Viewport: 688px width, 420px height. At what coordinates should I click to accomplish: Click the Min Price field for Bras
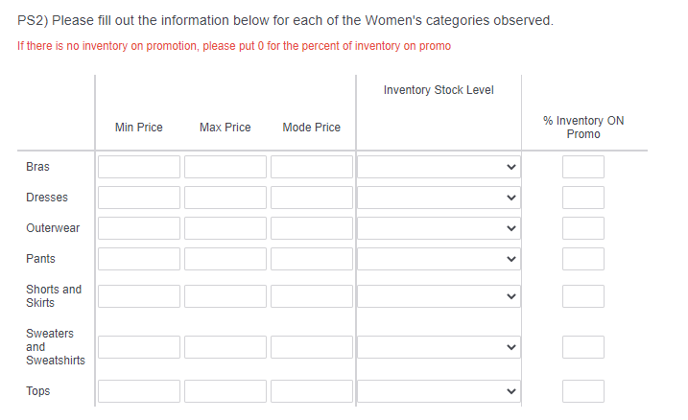click(x=138, y=167)
